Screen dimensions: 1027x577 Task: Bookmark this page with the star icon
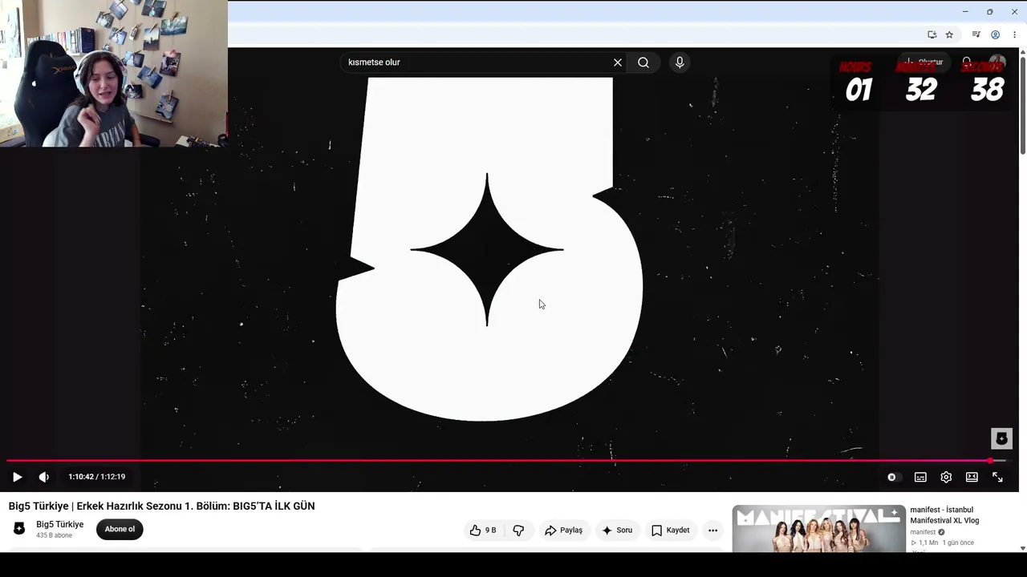tap(949, 34)
